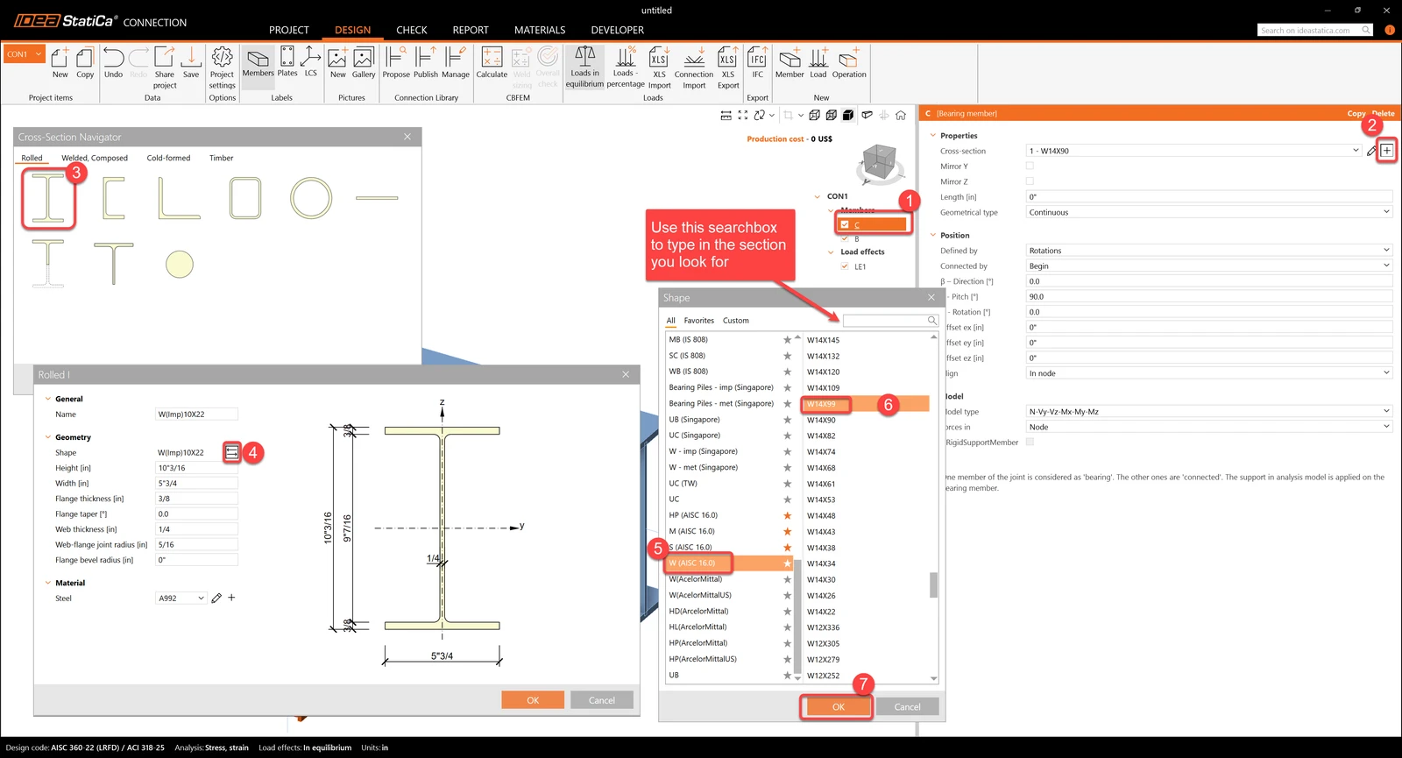Enable Loads in equilibrium

pyautogui.click(x=584, y=66)
